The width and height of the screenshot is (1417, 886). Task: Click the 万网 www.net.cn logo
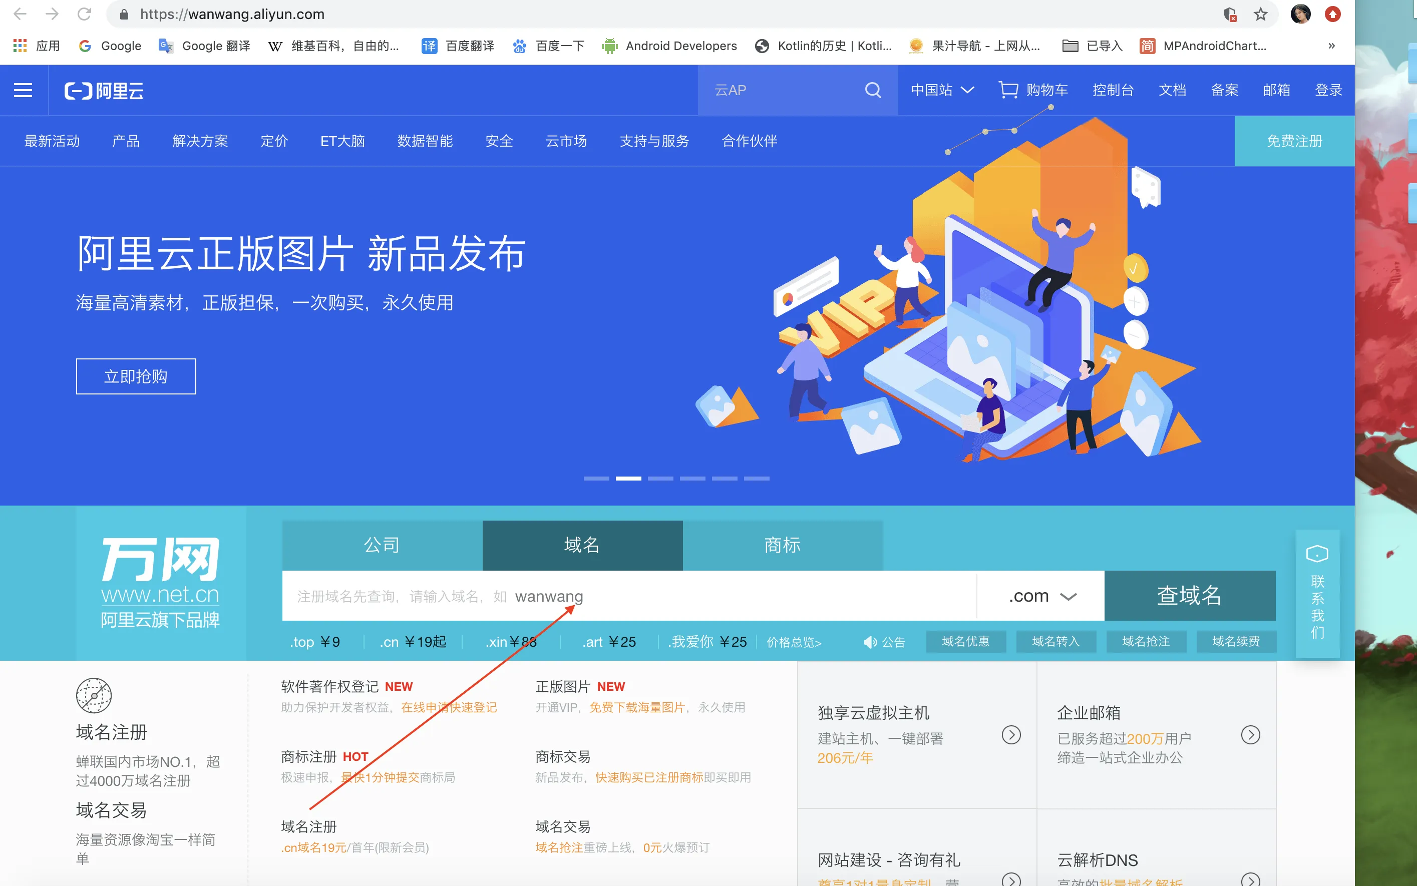coord(161,583)
